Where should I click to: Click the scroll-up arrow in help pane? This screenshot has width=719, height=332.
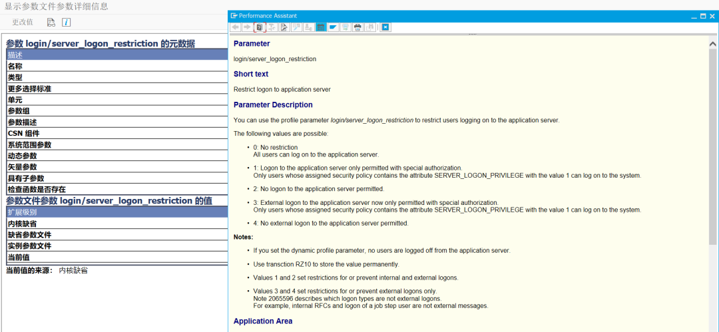712,44
